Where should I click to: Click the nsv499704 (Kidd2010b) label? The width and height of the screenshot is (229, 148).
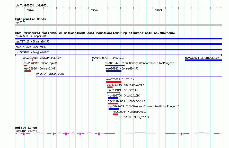point(124,95)
